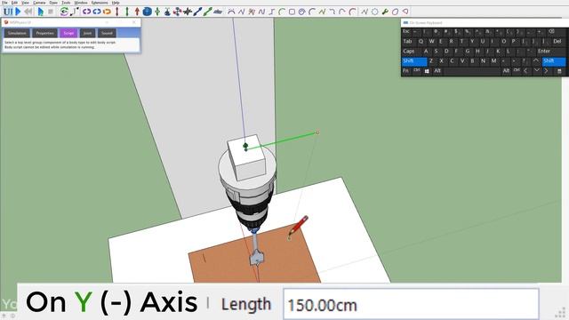Viewport: 569px width, 320px height.
Task: Select the blue angle-brackets joint icon
Action: (x=97, y=12)
